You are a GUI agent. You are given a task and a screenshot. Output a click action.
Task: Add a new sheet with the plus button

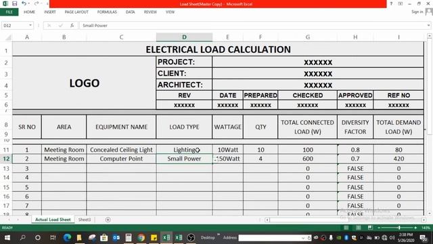[108, 220]
